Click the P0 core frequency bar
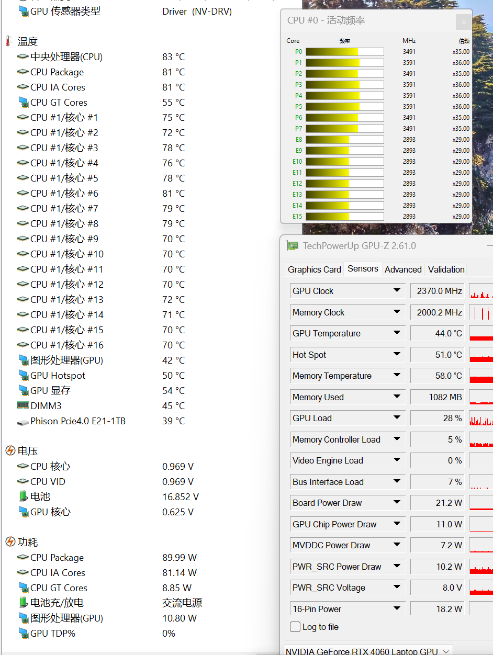The image size is (493, 655). [345, 52]
